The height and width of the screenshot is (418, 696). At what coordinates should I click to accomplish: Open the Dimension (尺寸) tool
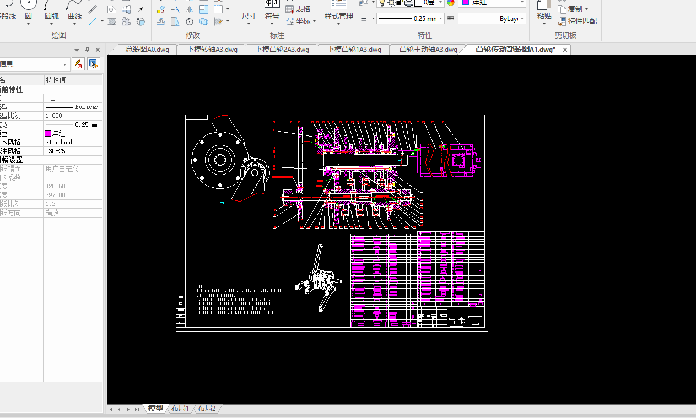point(249,10)
